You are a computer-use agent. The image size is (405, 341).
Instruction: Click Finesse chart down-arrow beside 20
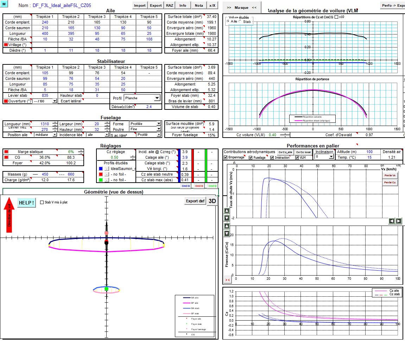pos(227,234)
